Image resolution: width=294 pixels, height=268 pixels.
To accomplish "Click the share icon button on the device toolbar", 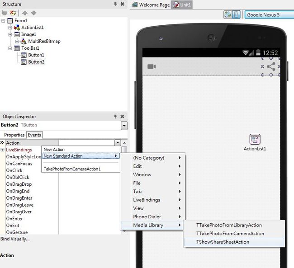I will [x=271, y=66].
